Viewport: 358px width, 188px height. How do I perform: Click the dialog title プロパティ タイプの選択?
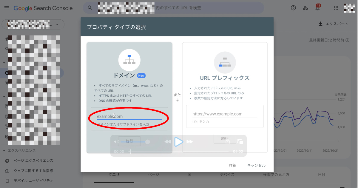[x=116, y=27]
